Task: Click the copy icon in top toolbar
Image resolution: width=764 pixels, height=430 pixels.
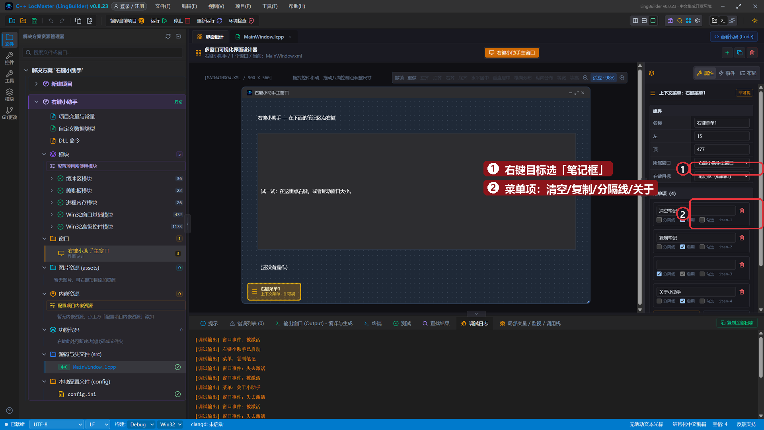Action: 78,21
